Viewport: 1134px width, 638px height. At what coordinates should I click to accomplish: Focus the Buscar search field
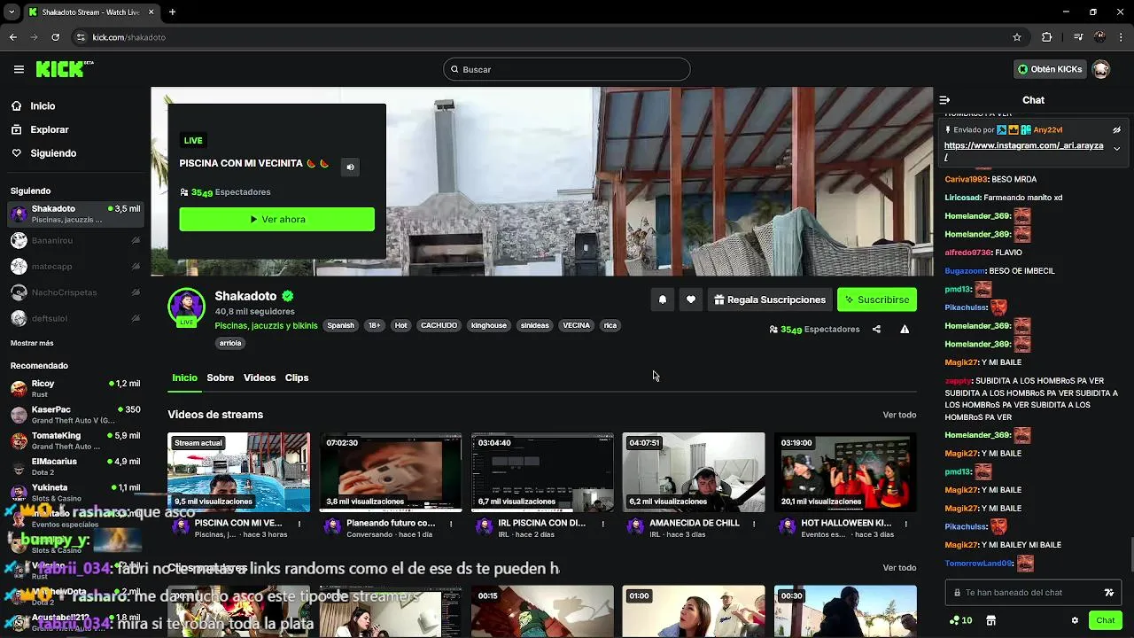567,69
